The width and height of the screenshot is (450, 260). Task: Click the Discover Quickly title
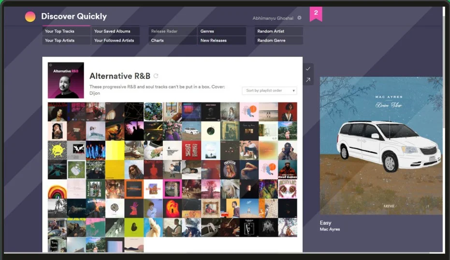pyautogui.click(x=74, y=16)
